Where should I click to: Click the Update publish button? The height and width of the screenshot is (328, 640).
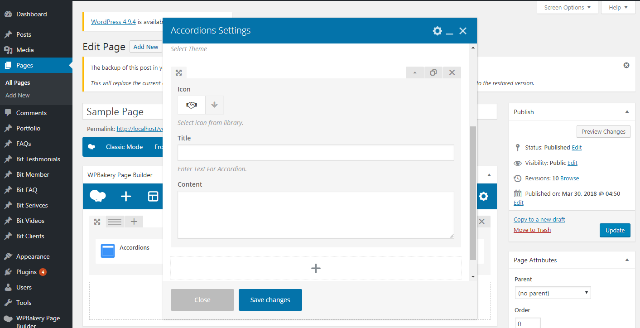(615, 230)
